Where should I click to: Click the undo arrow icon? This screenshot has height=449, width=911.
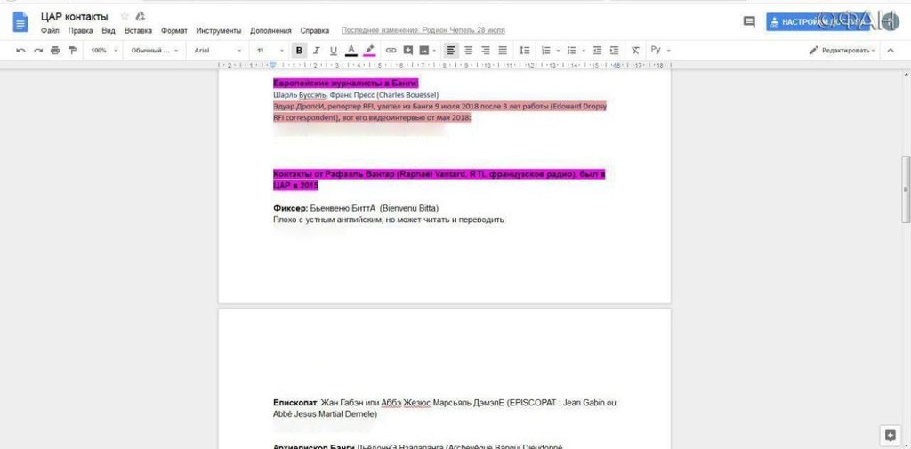[21, 51]
